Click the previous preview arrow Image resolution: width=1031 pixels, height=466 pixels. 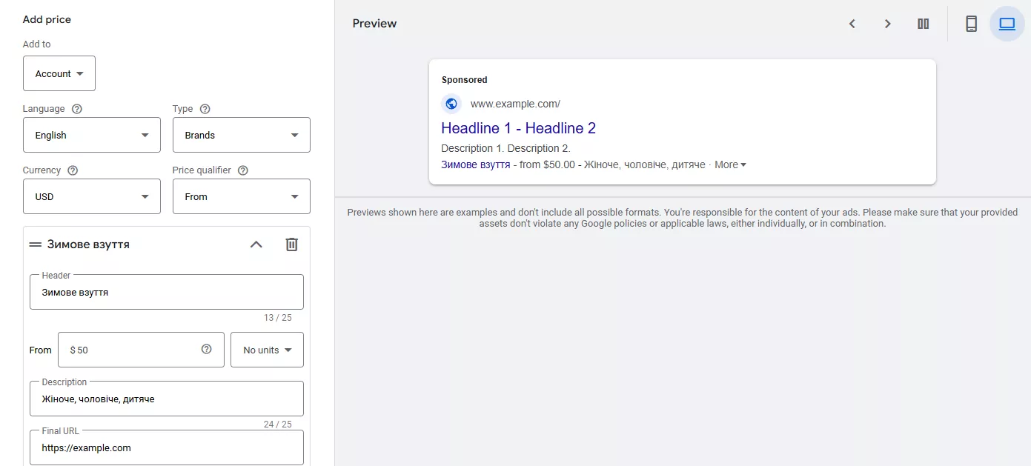point(852,24)
